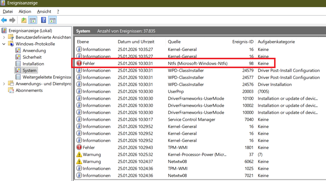Toggle the console tree visibility button
This screenshot has height=181, width=326.
coord(32,20)
